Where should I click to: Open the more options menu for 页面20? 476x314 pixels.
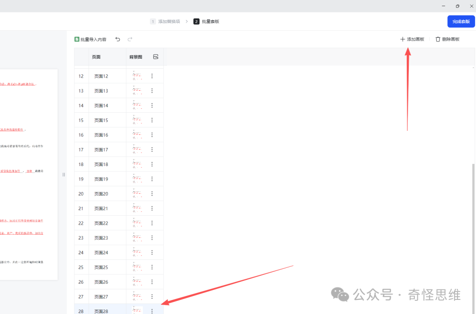(x=152, y=194)
